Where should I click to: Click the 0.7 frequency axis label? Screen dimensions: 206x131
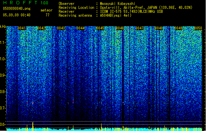pyautogui.click(x=3, y=108)
